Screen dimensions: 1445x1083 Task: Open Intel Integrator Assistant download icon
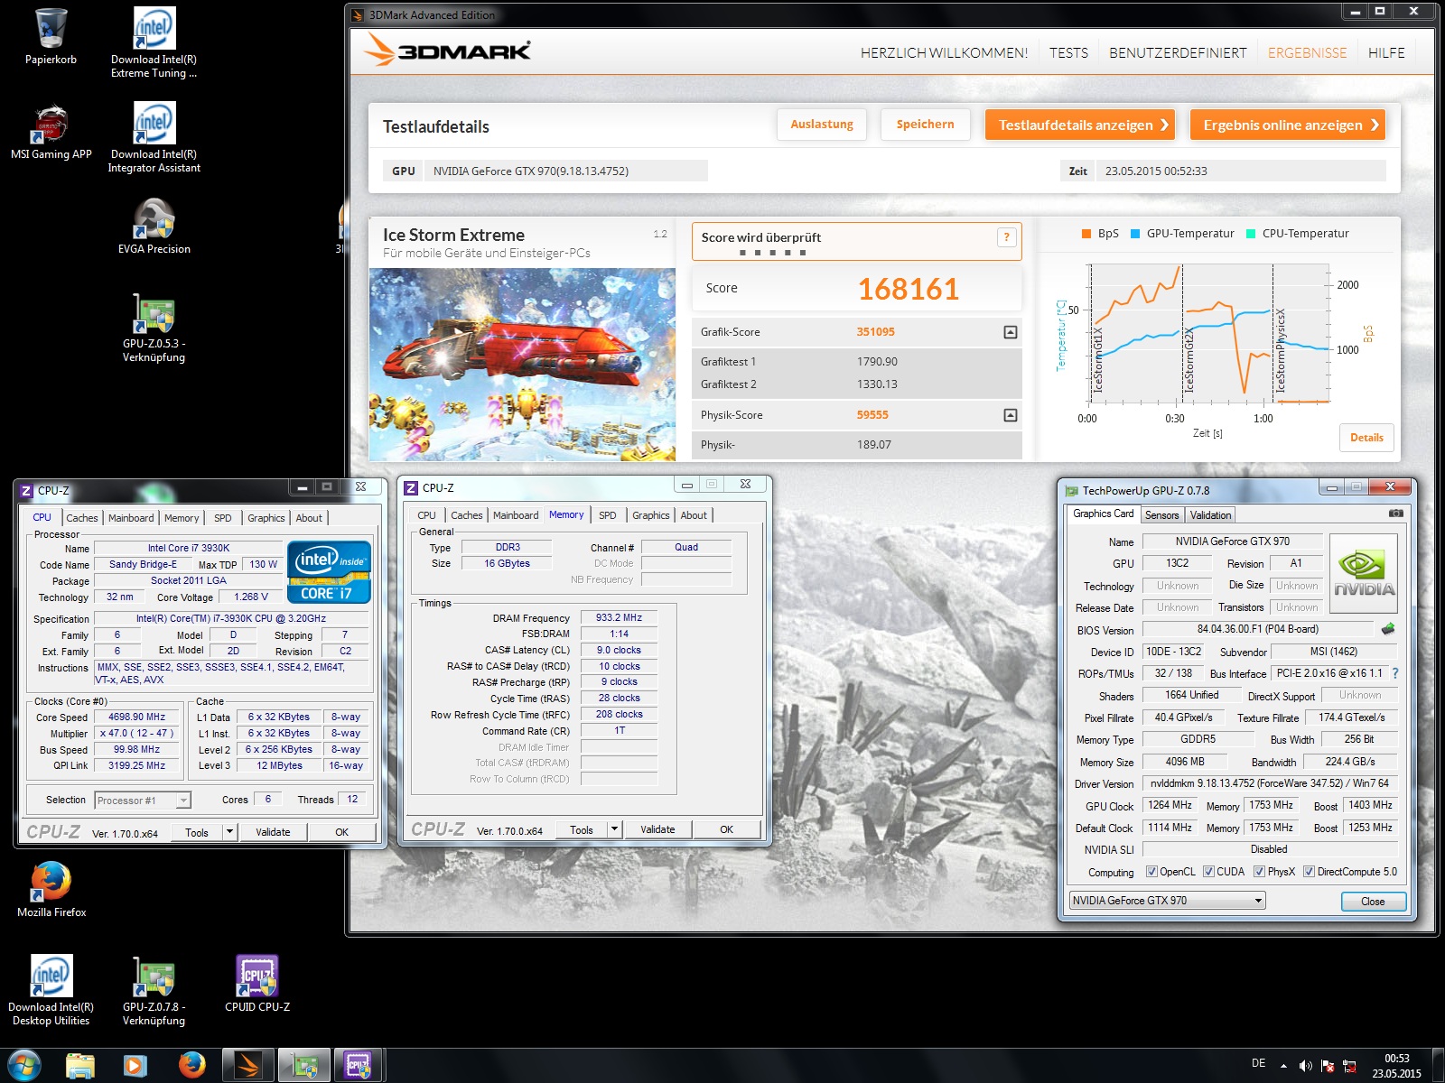pyautogui.click(x=154, y=137)
